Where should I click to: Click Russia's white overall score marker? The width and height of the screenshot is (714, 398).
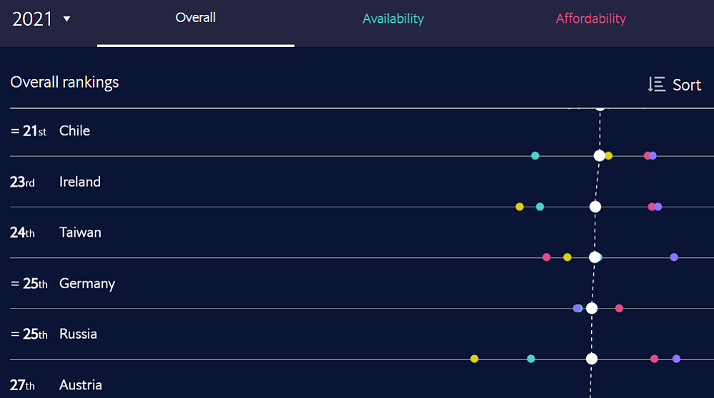(592, 359)
